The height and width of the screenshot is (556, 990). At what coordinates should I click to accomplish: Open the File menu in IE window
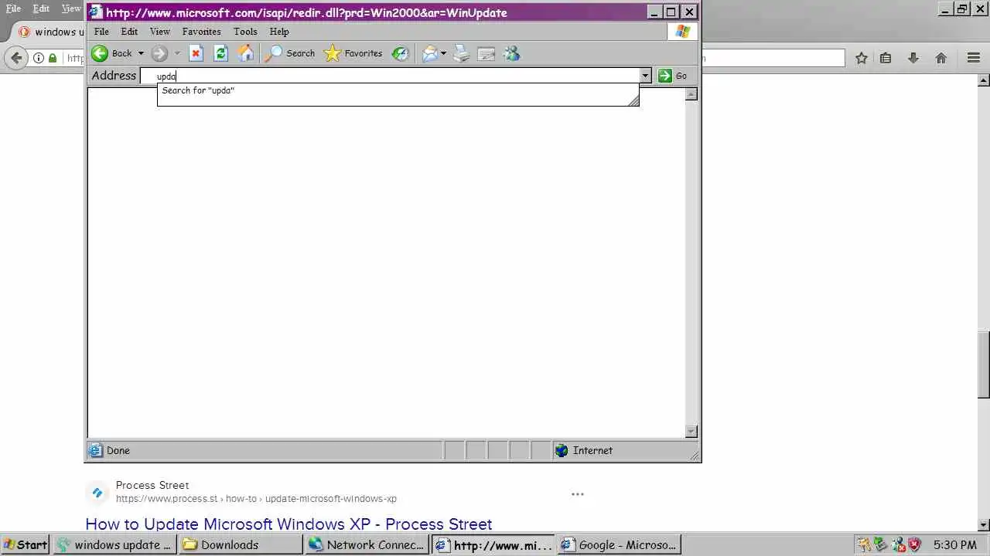[x=101, y=32]
